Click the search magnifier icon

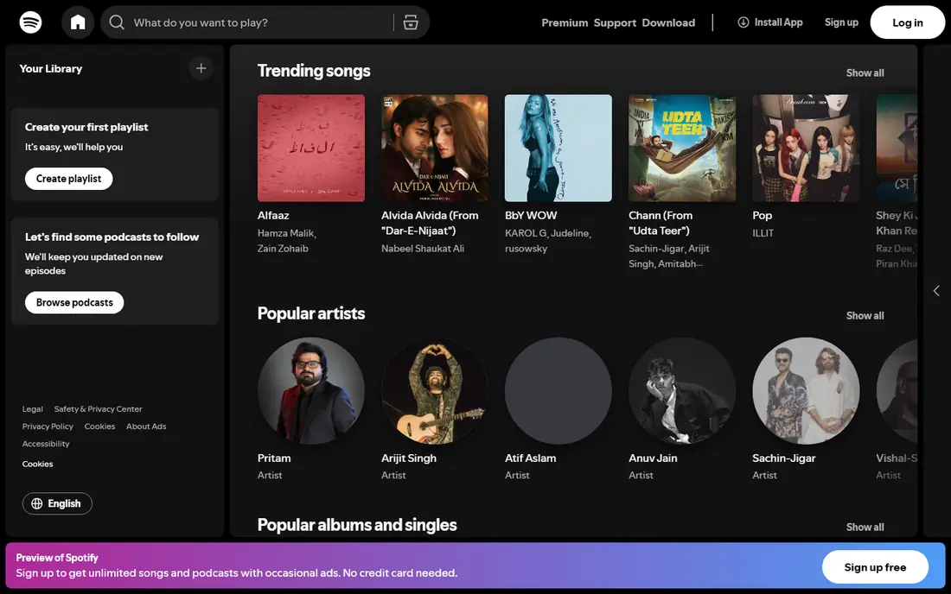(117, 22)
